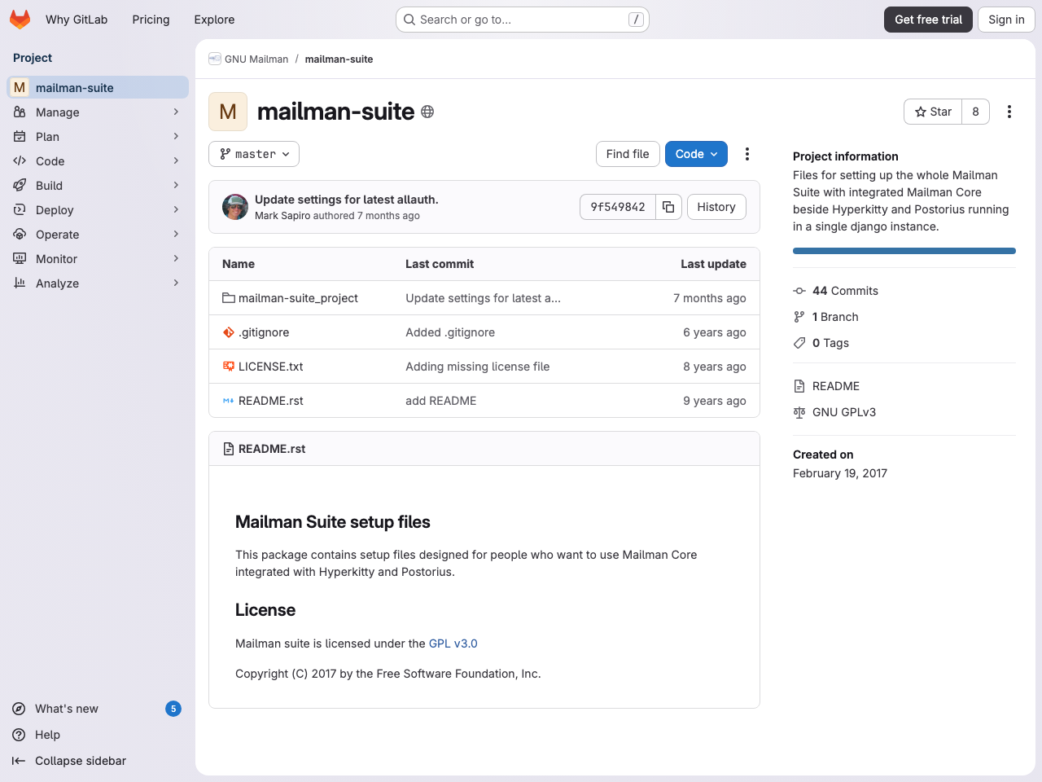This screenshot has height=782, width=1042.
Task: Open the What's new panel
Action: [x=65, y=709]
